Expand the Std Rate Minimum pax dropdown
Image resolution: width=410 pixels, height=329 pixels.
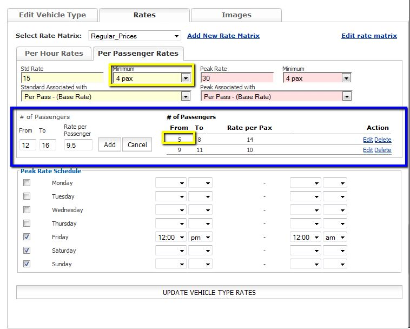coord(186,78)
